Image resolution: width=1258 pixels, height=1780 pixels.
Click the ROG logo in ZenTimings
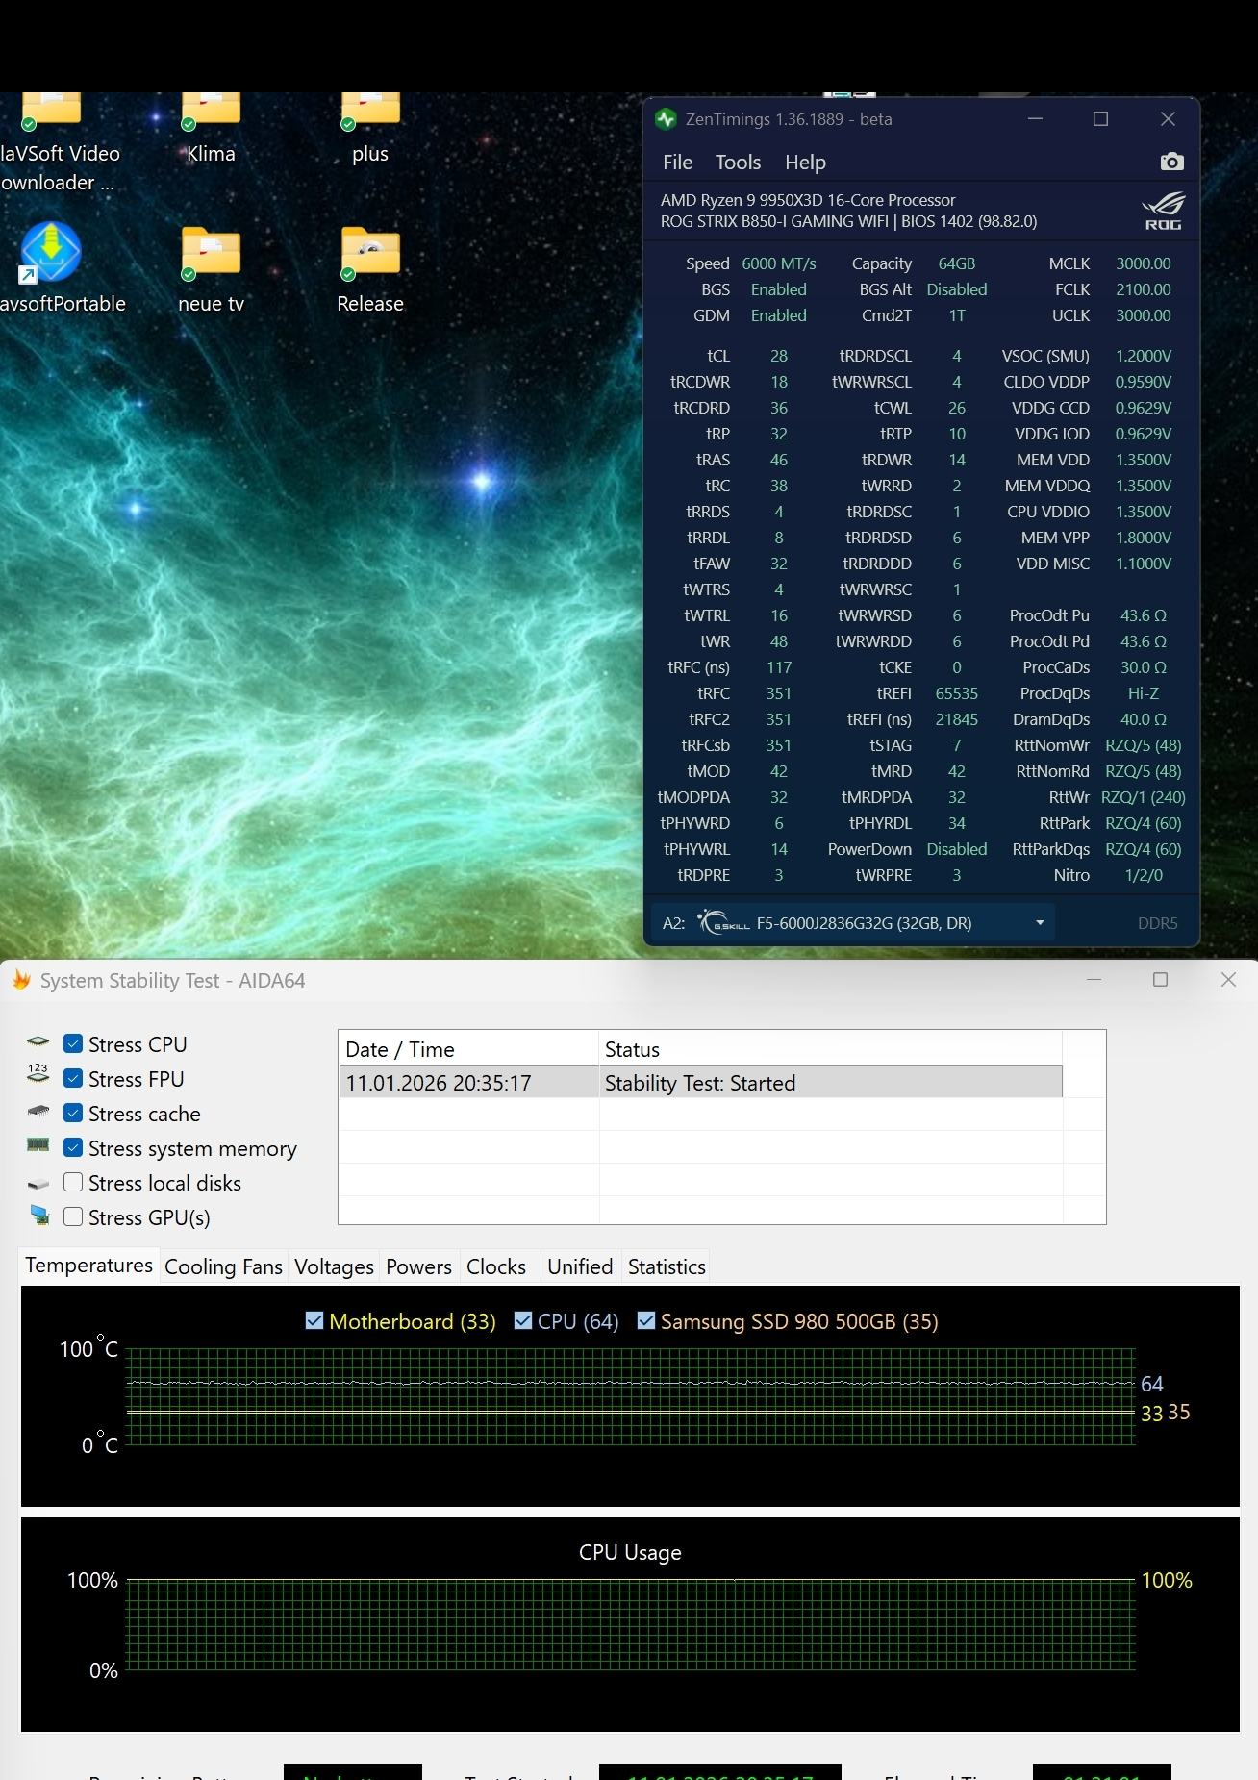(x=1163, y=211)
